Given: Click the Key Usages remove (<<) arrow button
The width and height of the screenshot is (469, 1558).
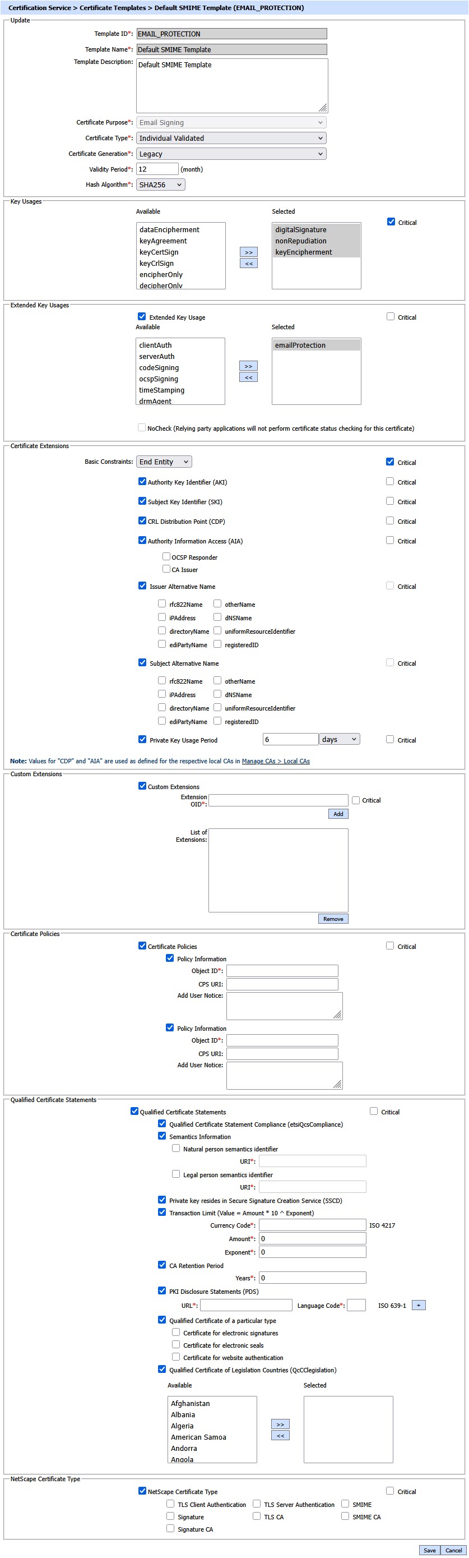Looking at the screenshot, I should pos(248,264).
